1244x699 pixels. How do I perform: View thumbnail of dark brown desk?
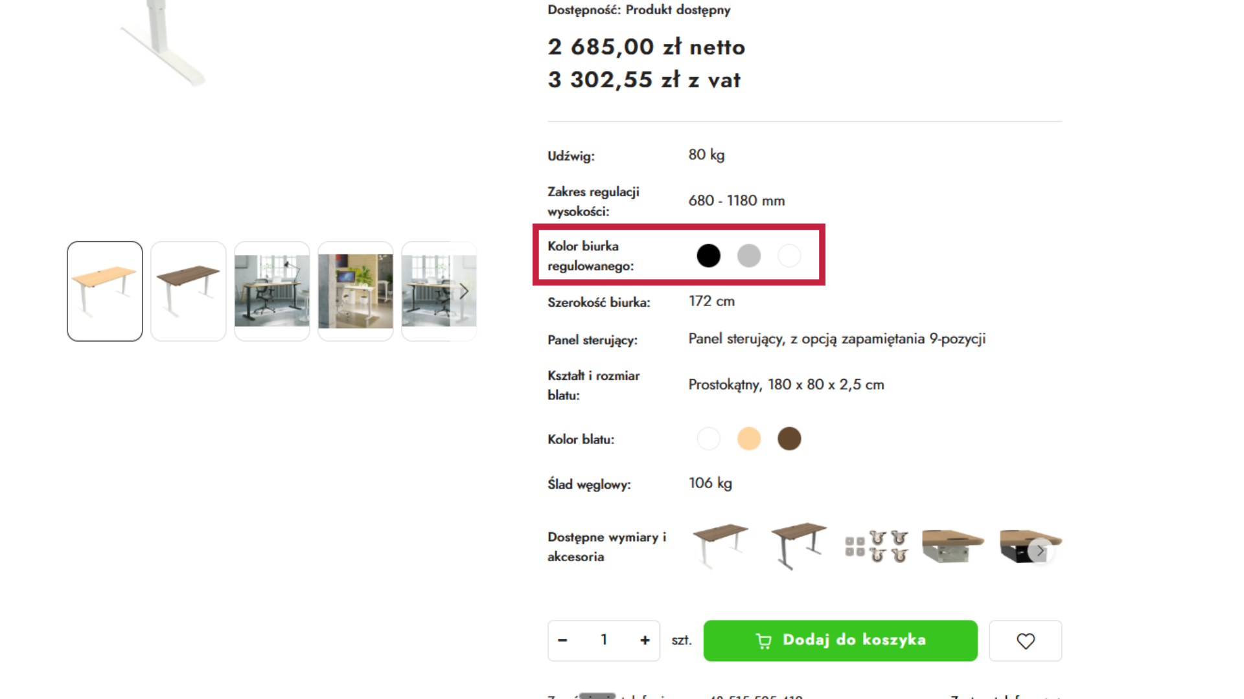click(189, 291)
